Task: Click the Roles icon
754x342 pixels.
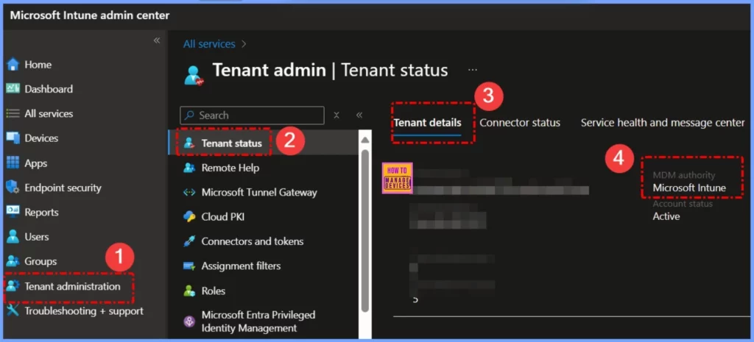Action: click(x=189, y=291)
